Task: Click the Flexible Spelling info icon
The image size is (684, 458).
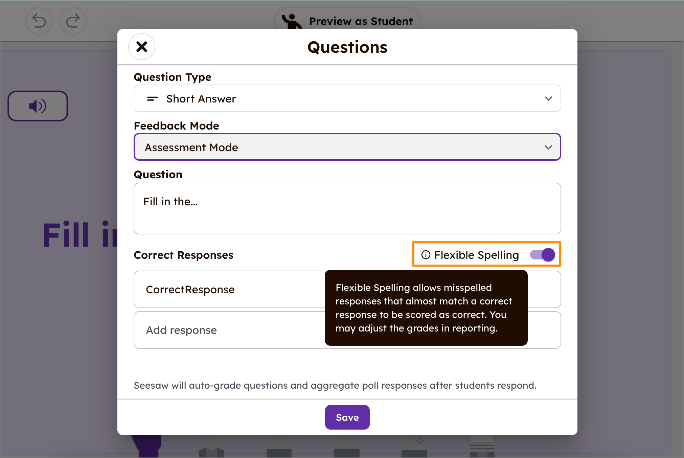Action: [426, 255]
